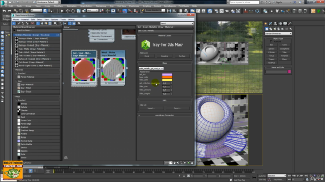Click the Search by Name field
Viewport: 325px width, 182px height.
tap(38, 30)
